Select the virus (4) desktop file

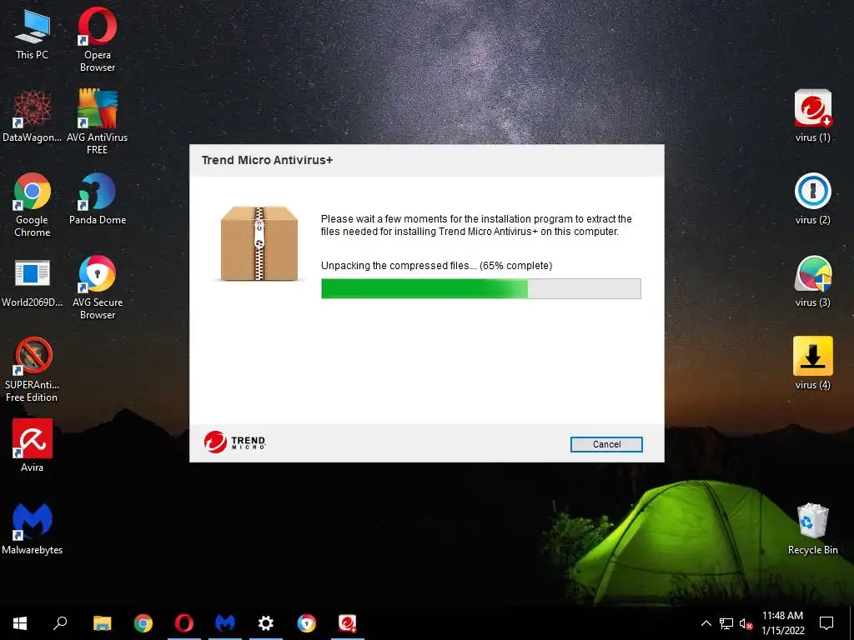click(812, 363)
